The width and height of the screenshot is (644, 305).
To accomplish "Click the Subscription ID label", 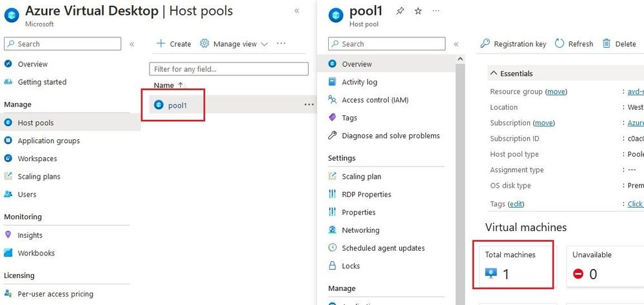I will [514, 139].
